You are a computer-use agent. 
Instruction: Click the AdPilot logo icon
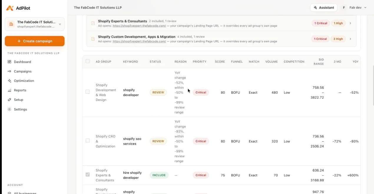click(10, 8)
